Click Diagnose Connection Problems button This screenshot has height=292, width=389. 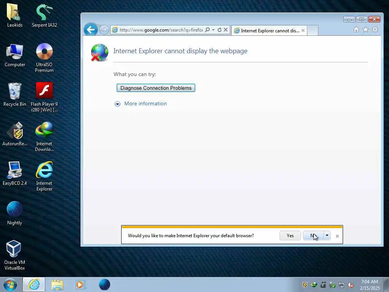(156, 88)
